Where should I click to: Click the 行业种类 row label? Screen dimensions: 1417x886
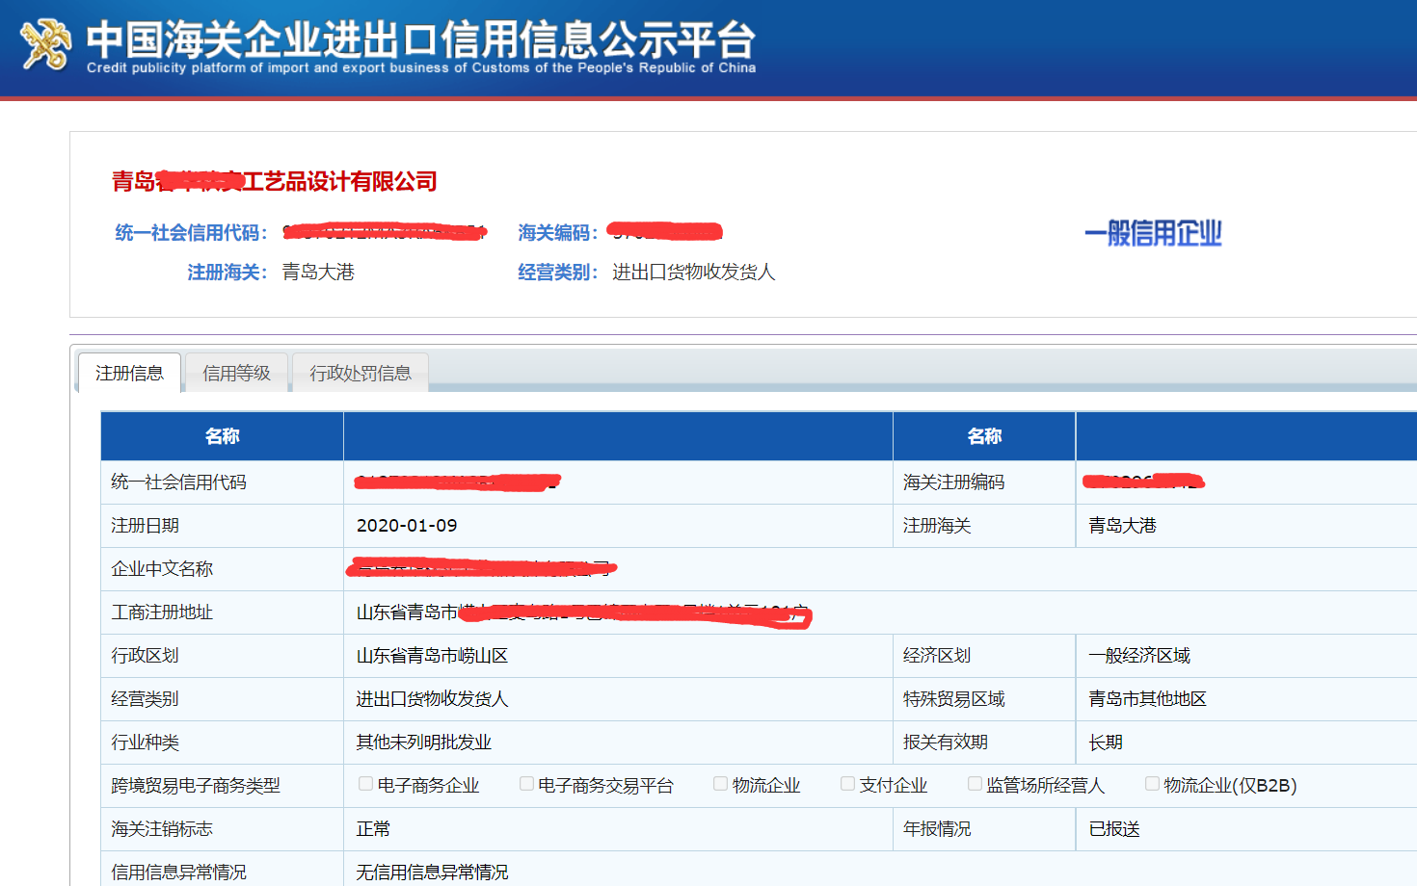pyautogui.click(x=145, y=743)
